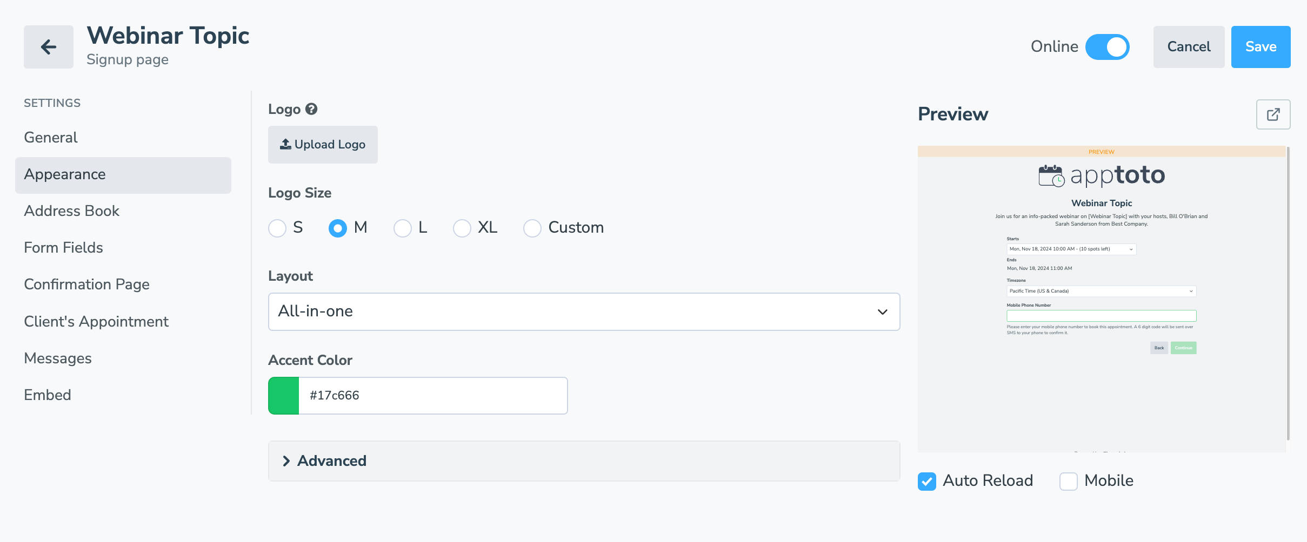Toggle the Online switch off

pyautogui.click(x=1107, y=47)
